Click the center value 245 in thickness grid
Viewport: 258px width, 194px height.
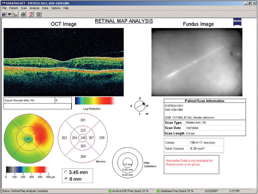click(83, 138)
